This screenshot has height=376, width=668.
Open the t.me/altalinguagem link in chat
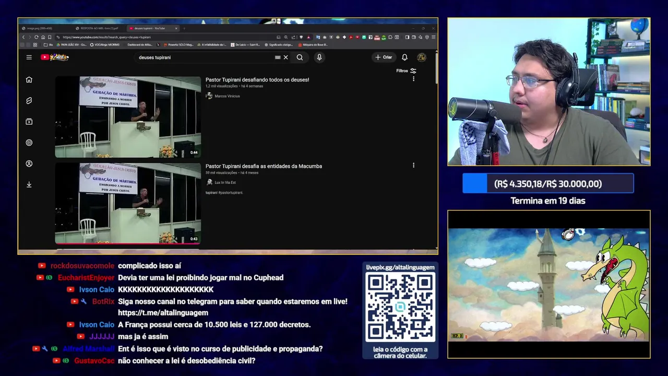click(163, 313)
